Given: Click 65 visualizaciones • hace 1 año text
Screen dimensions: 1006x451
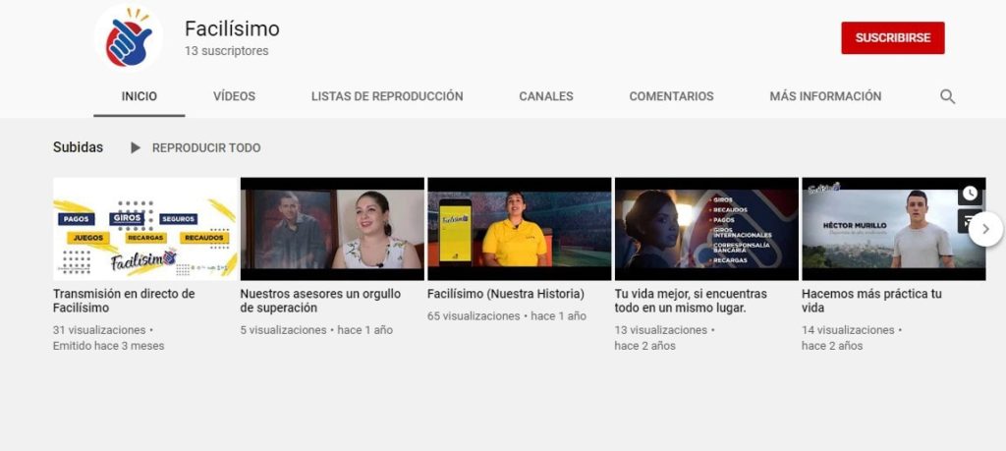Looking at the screenshot, I should (507, 316).
